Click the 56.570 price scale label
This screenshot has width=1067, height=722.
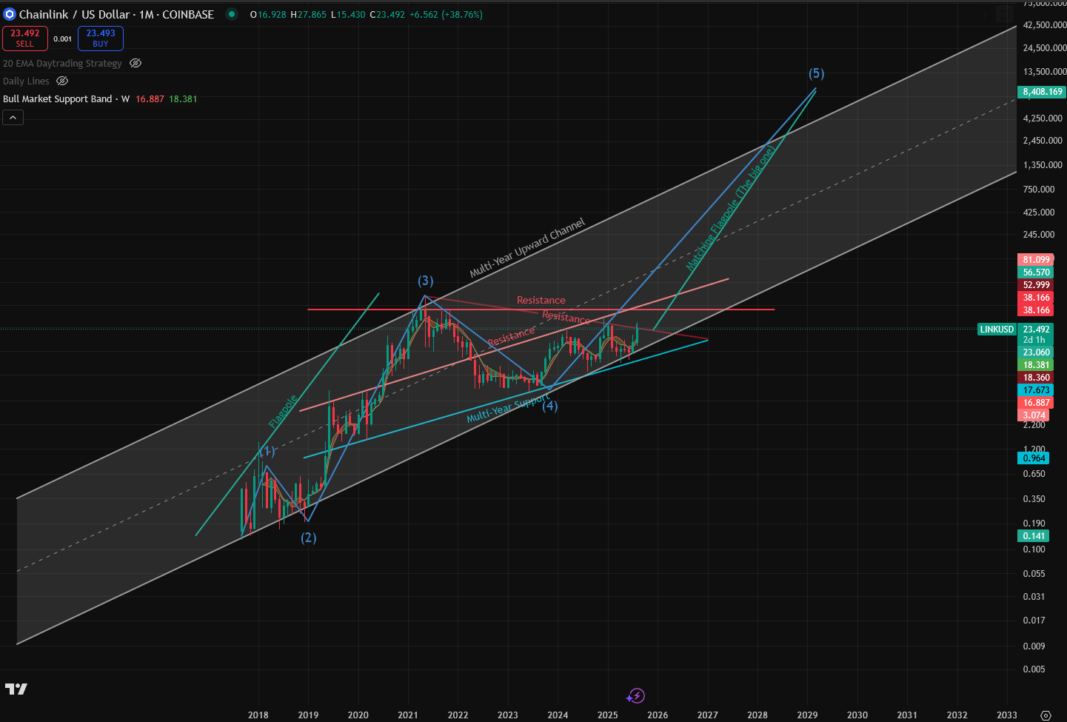coord(1037,273)
